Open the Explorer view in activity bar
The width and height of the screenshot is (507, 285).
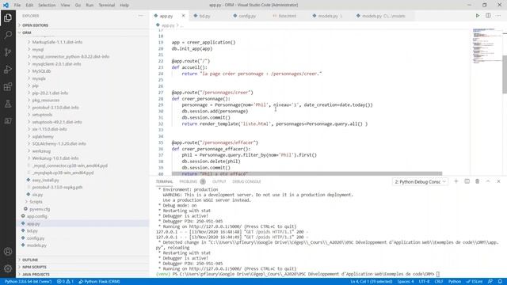click(8, 17)
